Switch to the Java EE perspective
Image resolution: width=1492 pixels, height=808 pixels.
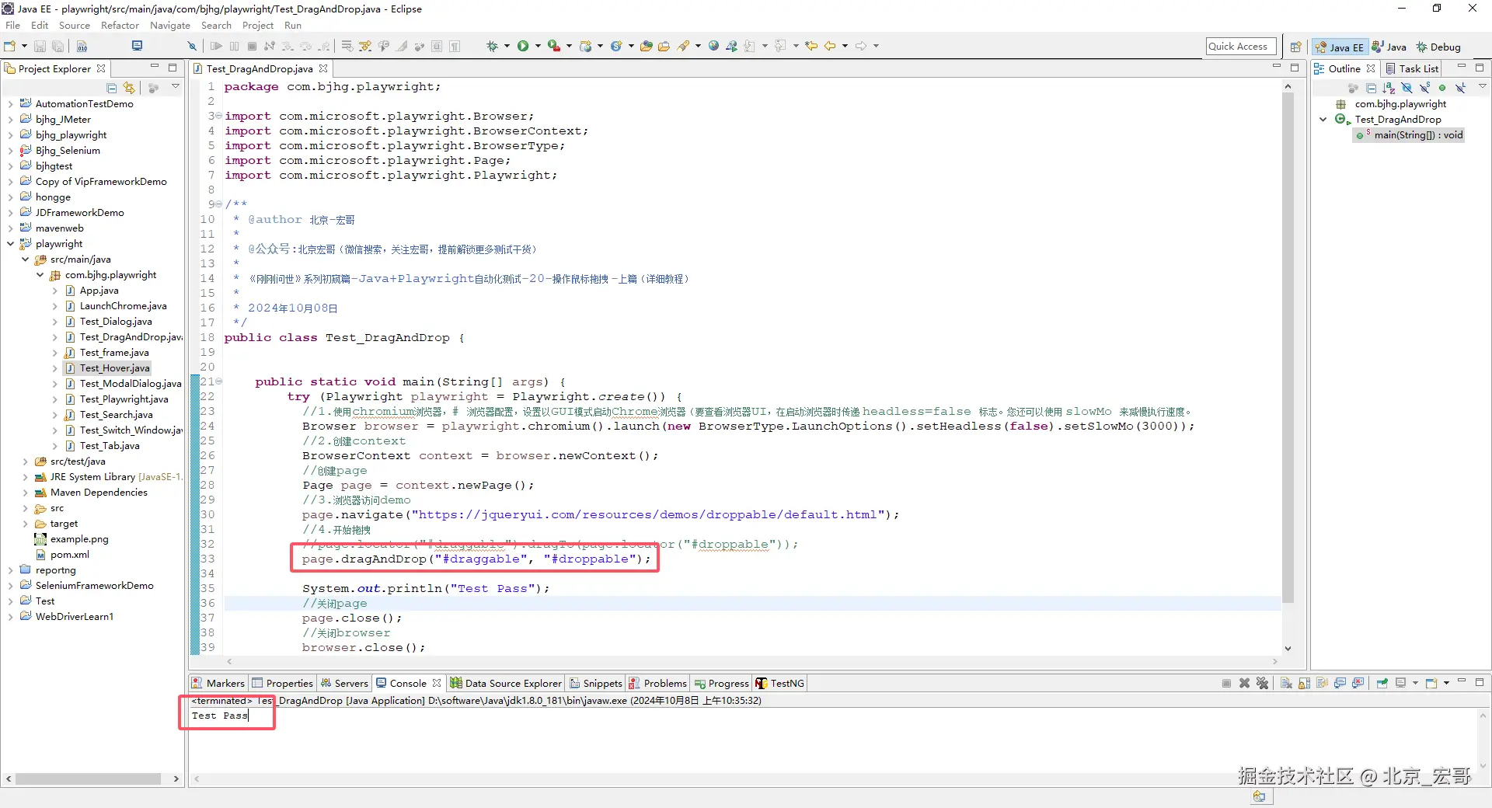(1340, 47)
